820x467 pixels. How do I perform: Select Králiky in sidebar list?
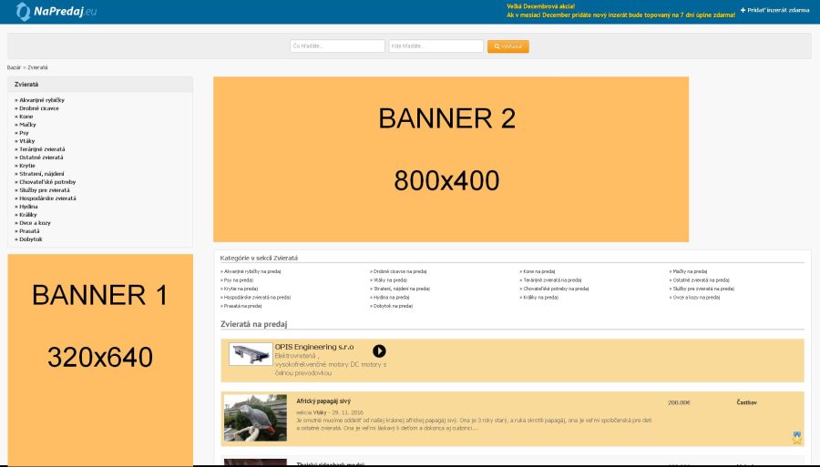pyautogui.click(x=28, y=215)
